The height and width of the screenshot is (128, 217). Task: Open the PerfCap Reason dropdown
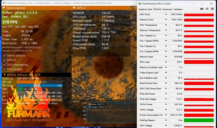click(x=166, y=120)
